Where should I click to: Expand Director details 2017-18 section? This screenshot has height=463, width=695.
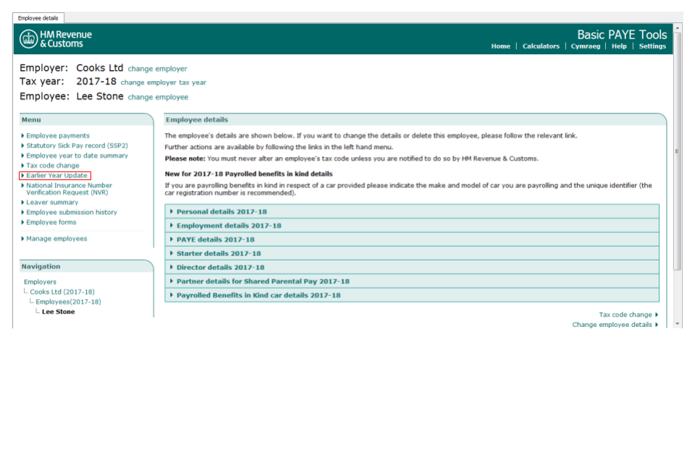coord(412,267)
